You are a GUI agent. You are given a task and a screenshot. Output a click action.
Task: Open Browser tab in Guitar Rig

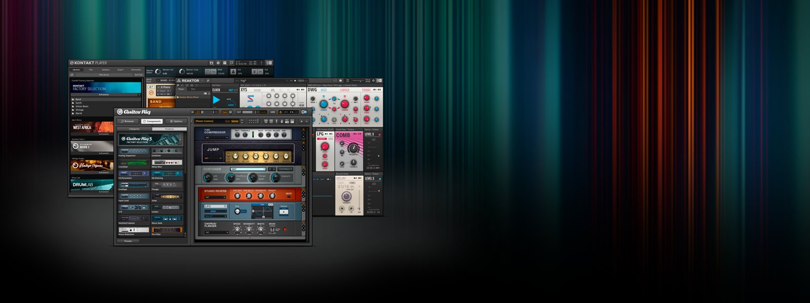tap(128, 121)
